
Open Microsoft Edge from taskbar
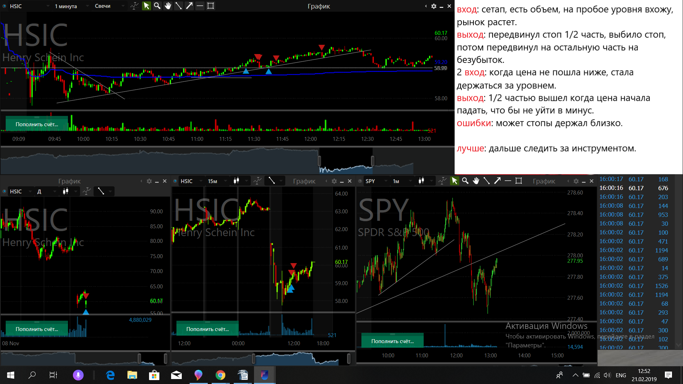[110, 375]
